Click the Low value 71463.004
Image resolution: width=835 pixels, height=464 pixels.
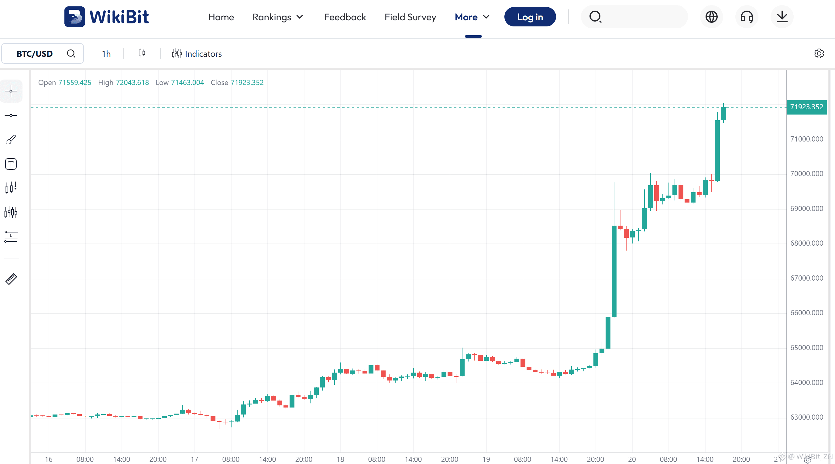[x=187, y=83]
